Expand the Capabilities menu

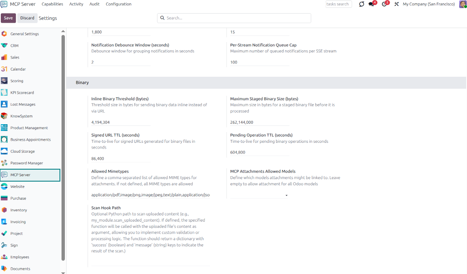pos(52,4)
